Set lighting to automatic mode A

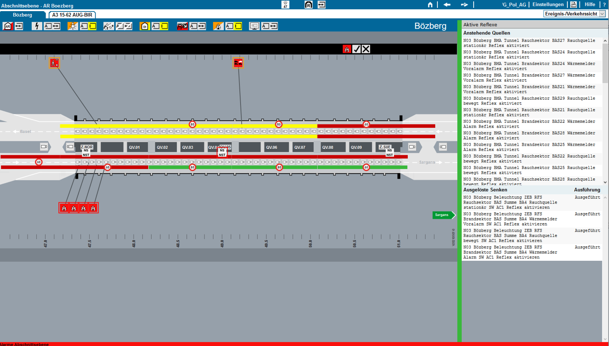click(x=83, y=26)
